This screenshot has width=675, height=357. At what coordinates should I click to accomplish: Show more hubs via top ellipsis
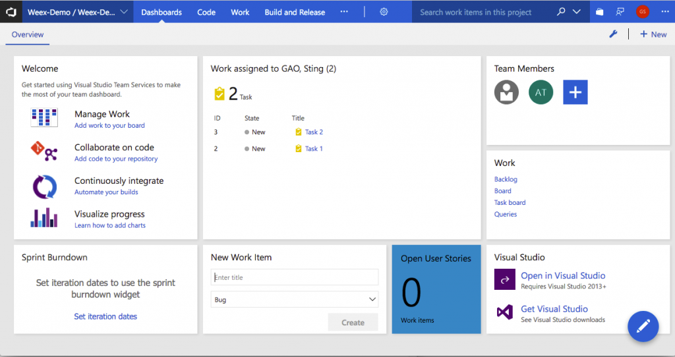[344, 12]
